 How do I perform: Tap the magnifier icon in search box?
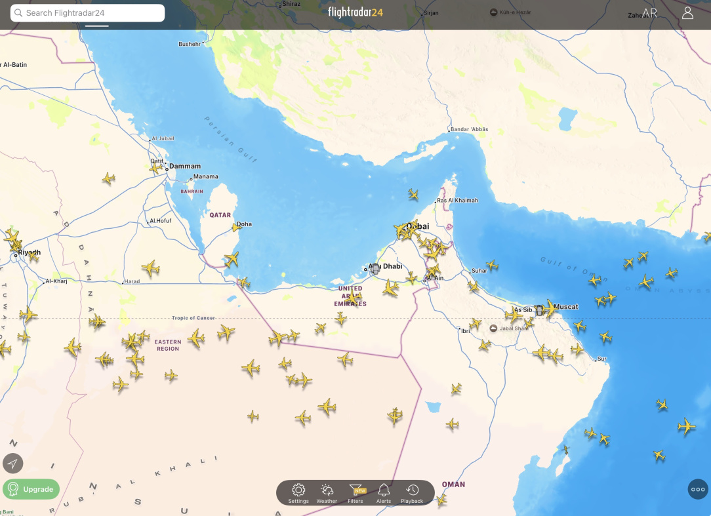tap(18, 12)
